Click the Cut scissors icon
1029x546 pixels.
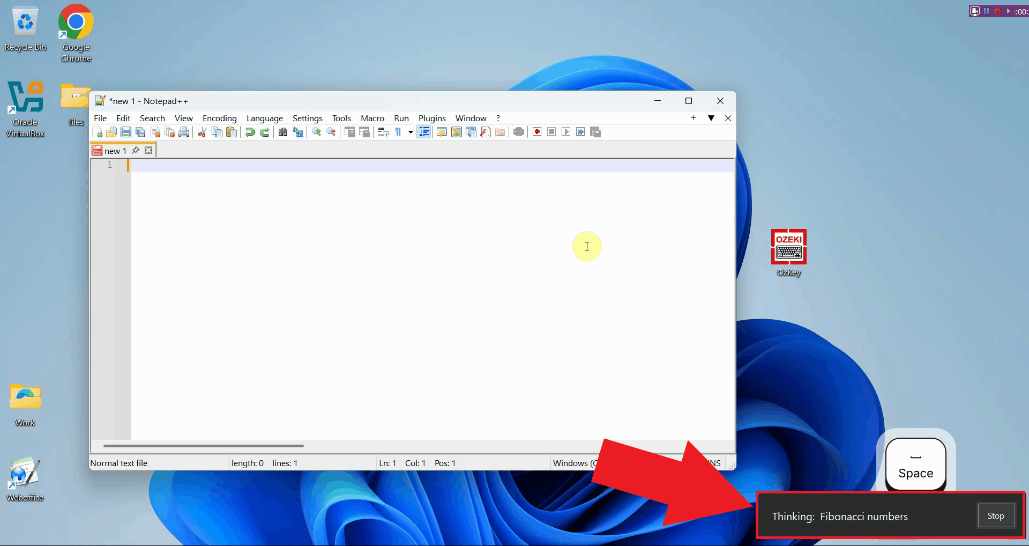[202, 132]
